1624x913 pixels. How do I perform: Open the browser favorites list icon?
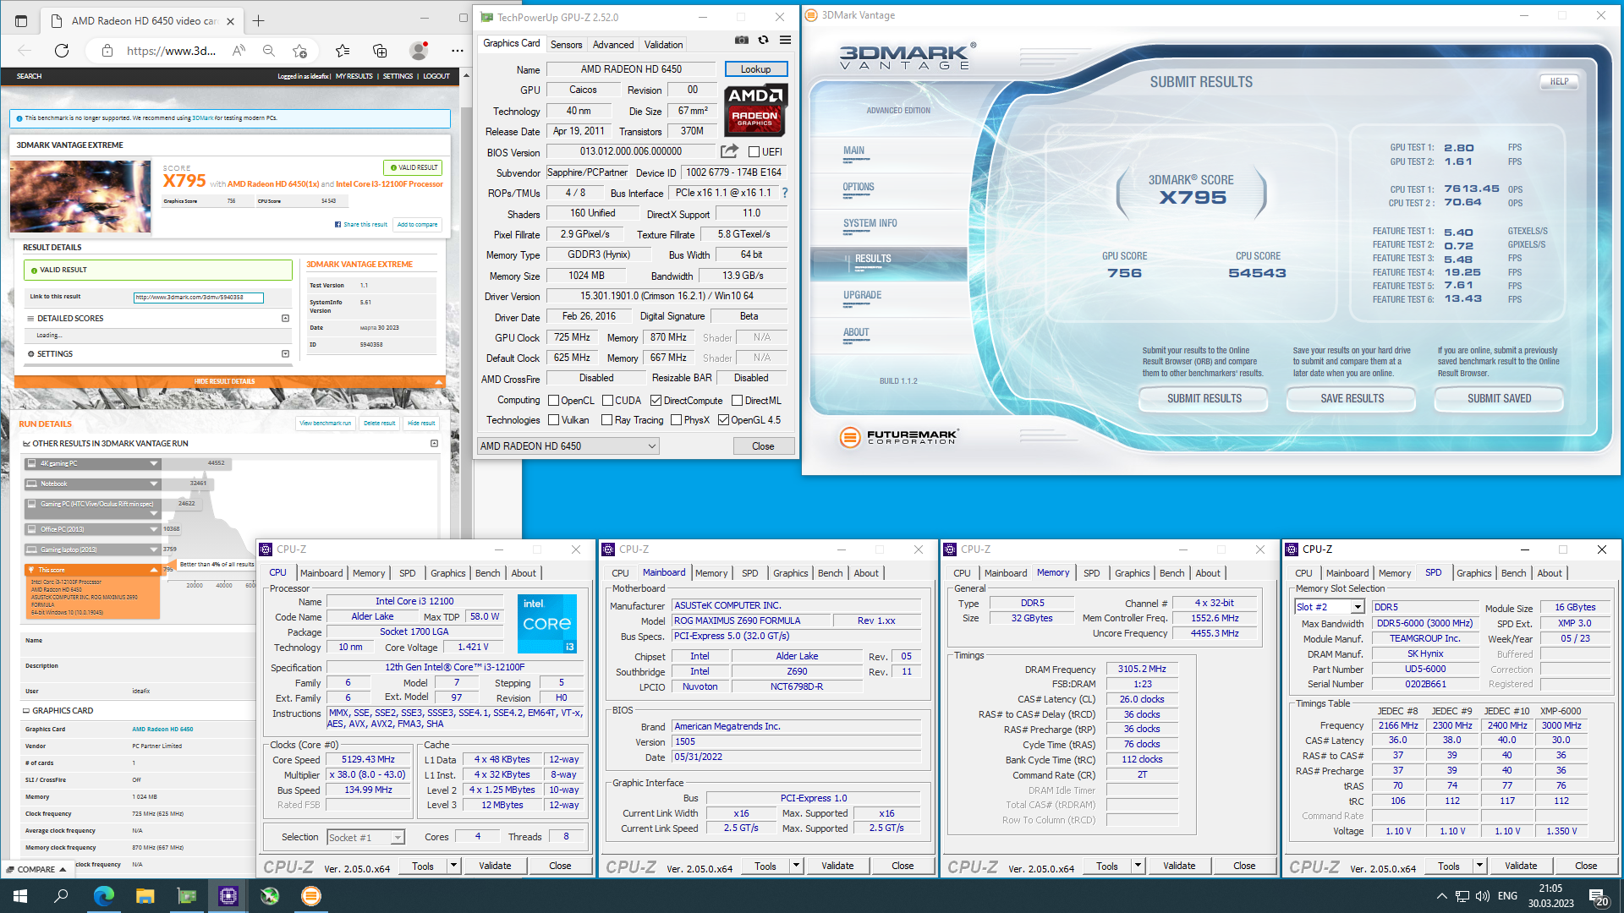click(342, 51)
